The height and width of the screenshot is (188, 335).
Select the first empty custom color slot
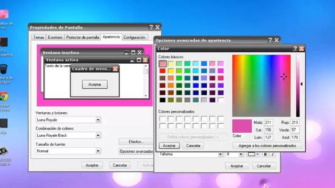(x=163, y=119)
